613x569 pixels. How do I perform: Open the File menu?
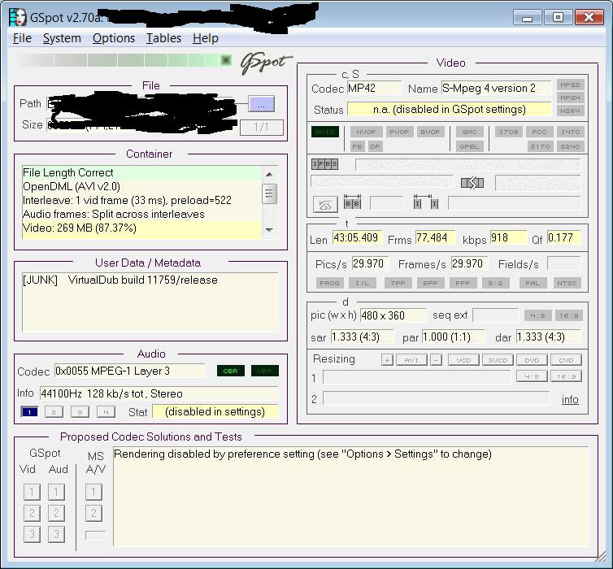click(22, 38)
